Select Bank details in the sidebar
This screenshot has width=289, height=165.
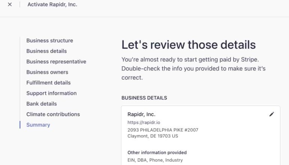click(41, 104)
